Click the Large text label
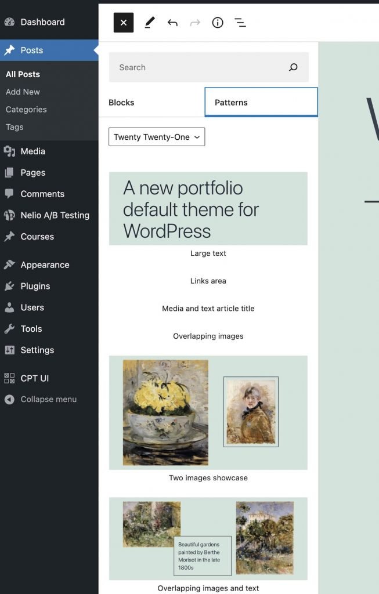 click(208, 253)
